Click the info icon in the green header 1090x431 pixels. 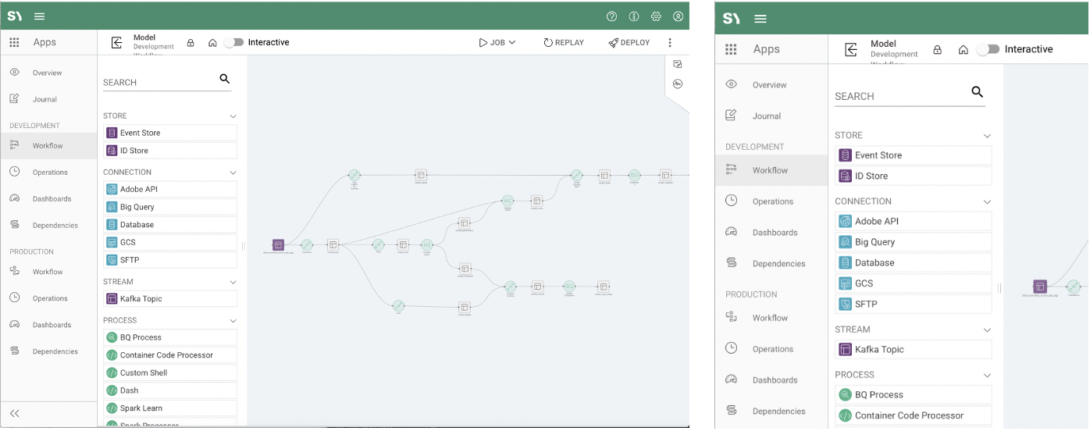(x=634, y=16)
